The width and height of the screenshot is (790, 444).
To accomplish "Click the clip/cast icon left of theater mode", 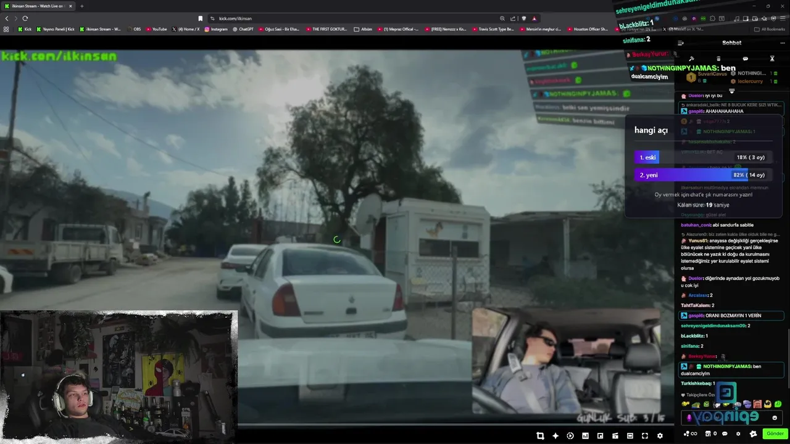I will (x=615, y=436).
